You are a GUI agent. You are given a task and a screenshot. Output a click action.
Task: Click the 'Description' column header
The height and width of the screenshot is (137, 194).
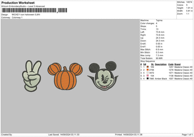click(x=161, y=64)
